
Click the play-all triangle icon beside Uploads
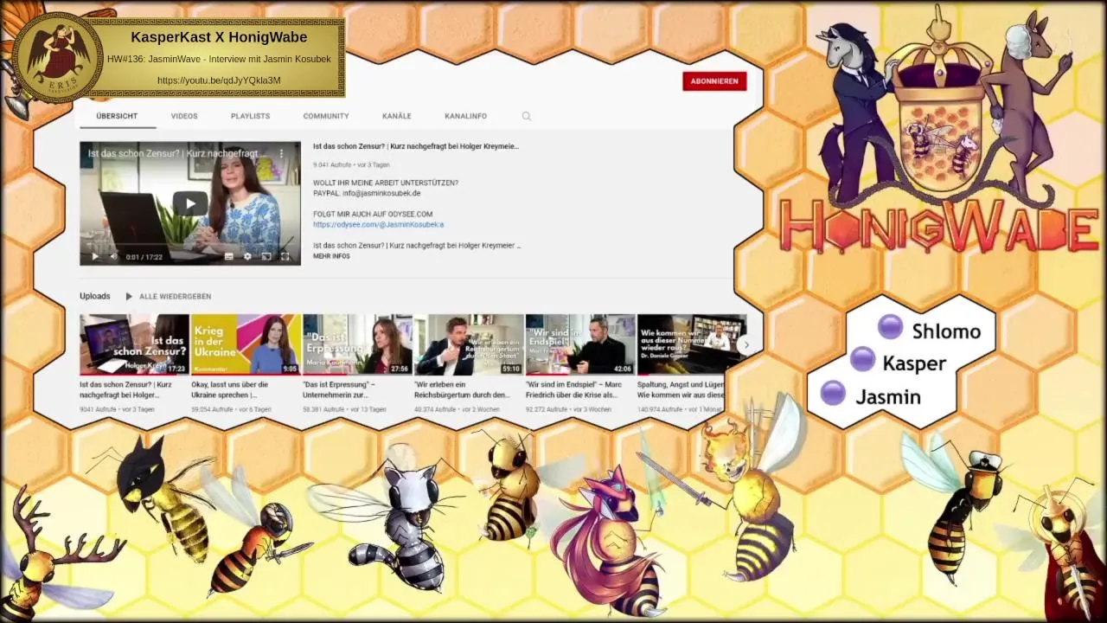pyautogui.click(x=129, y=296)
